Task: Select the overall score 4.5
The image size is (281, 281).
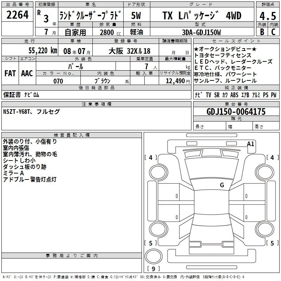Action: click(268, 16)
